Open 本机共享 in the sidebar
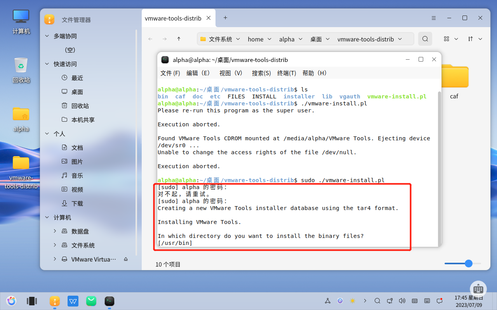Viewport: 497px width, 310px height. [x=83, y=120]
